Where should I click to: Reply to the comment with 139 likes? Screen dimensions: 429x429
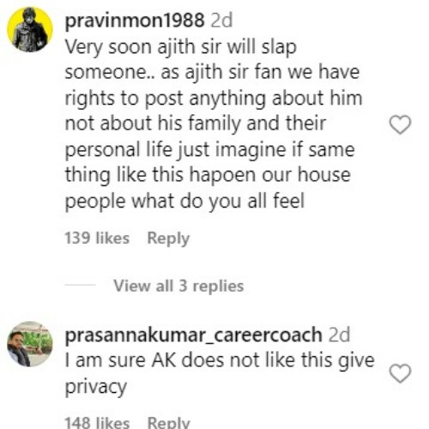point(168,239)
